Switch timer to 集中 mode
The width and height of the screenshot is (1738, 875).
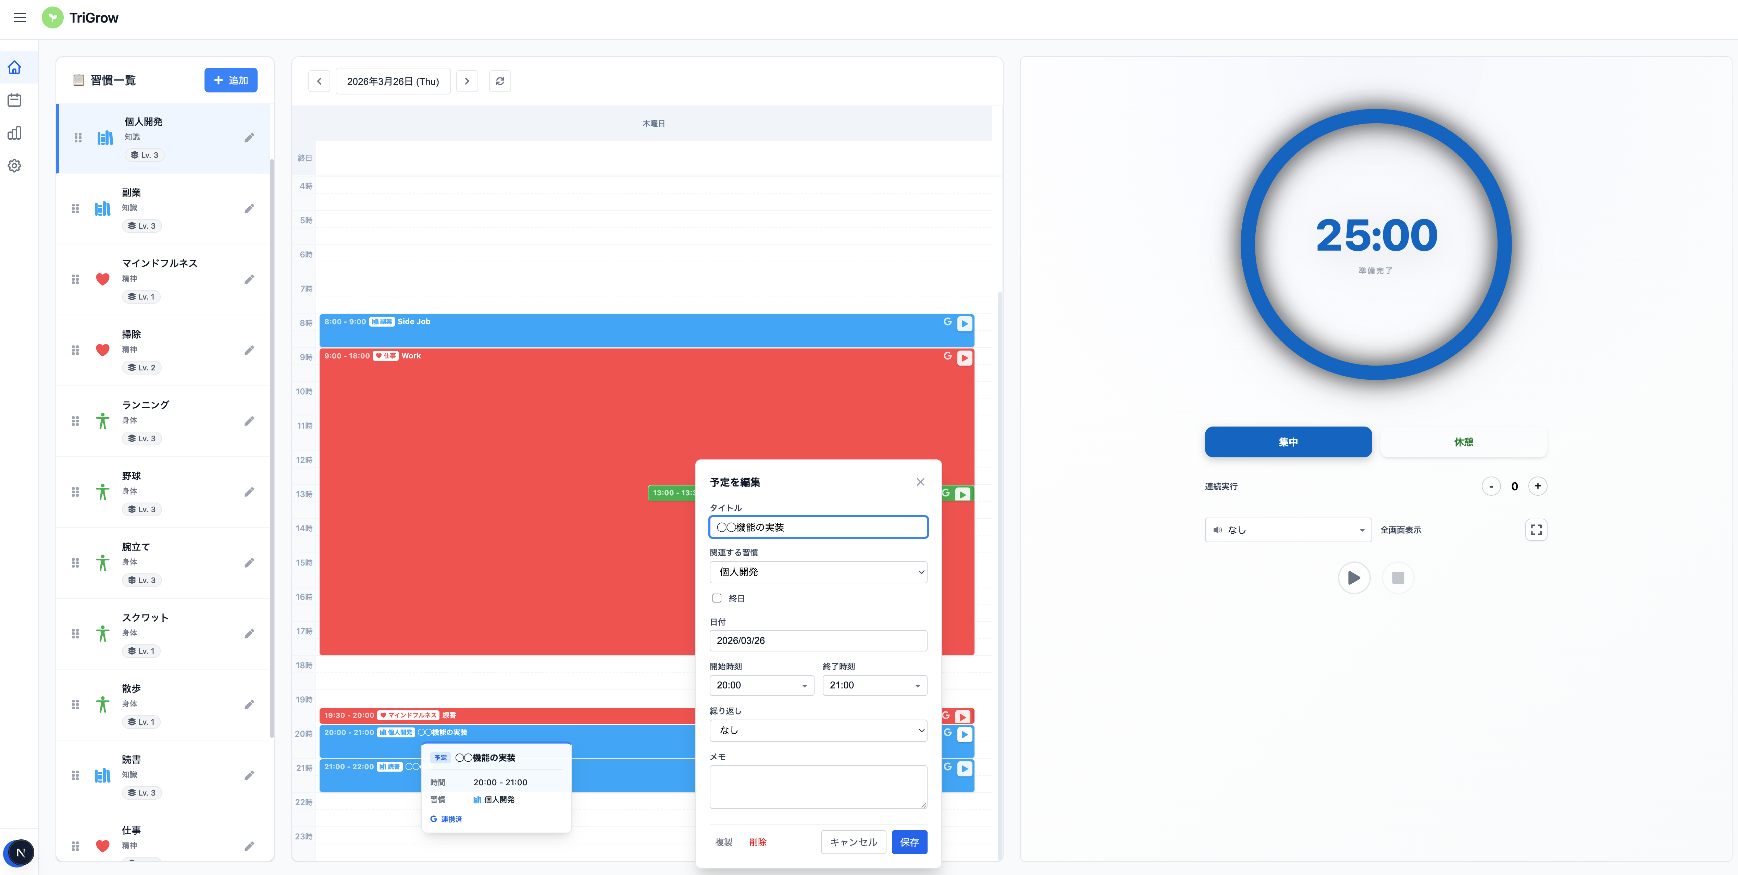[x=1287, y=442]
